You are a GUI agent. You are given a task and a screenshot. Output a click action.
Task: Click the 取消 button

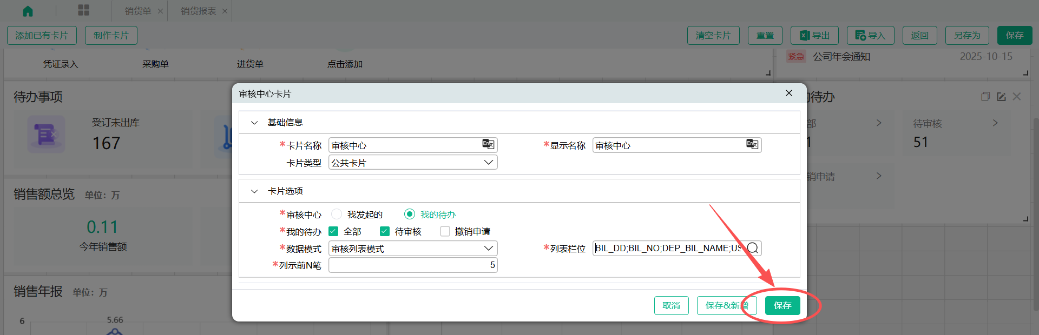pos(671,305)
